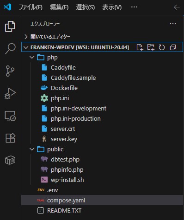Open the Search view in activity bar
Viewport: 184px width, 220px height.
point(10,49)
